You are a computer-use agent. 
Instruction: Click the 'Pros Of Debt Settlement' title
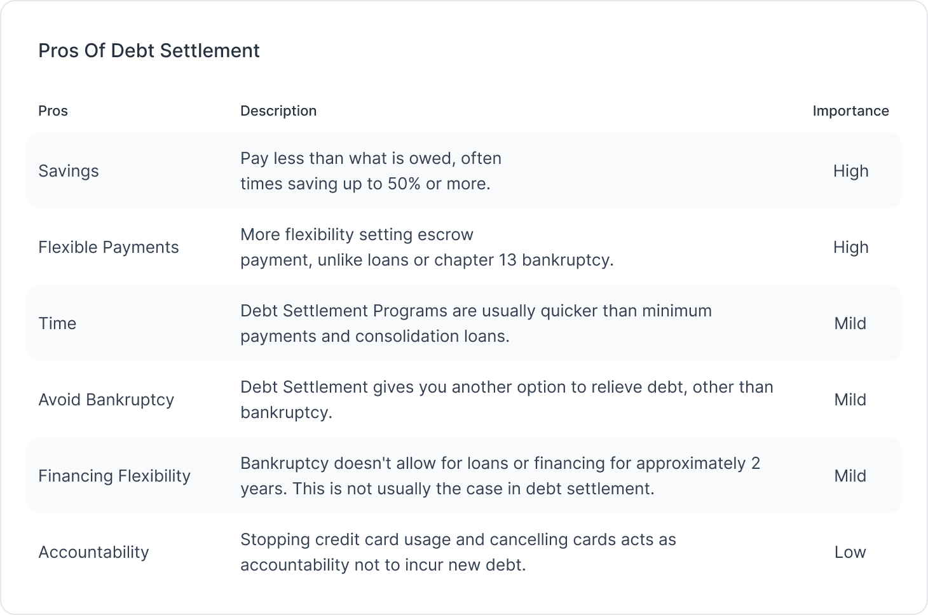(149, 51)
